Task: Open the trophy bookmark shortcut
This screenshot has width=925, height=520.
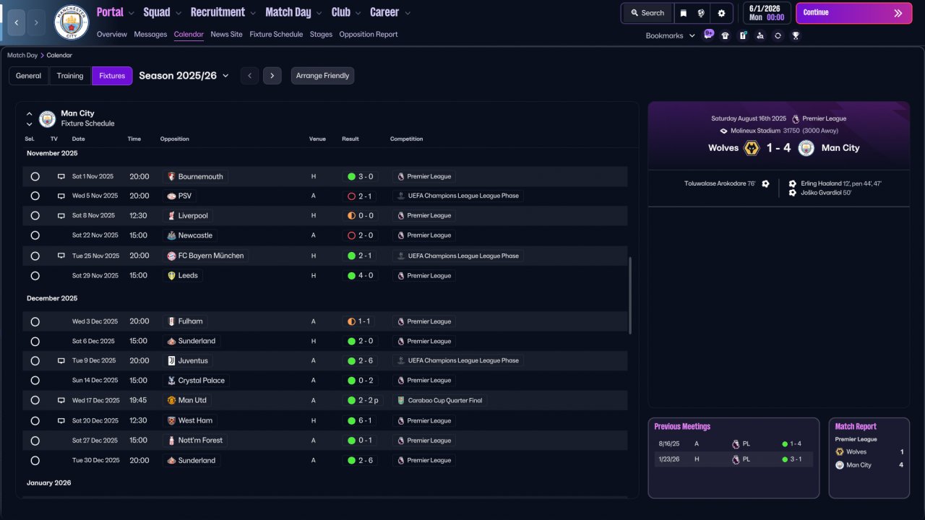Action: click(796, 35)
